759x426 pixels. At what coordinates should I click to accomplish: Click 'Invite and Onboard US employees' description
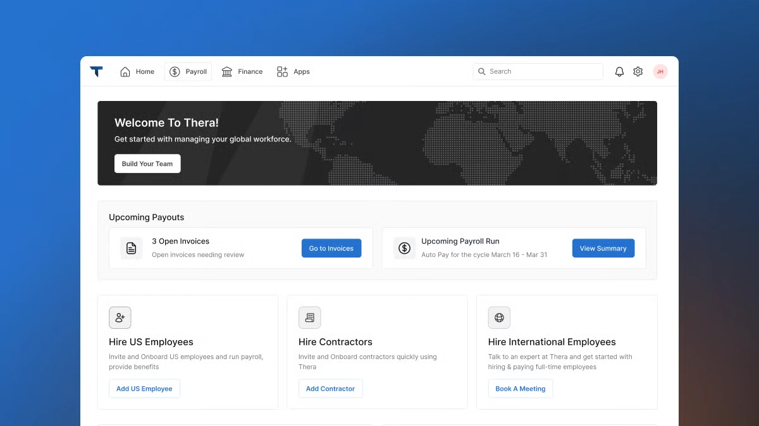point(186,362)
